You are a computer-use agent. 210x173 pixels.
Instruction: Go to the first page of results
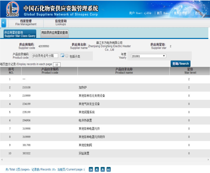[x=91, y=169]
